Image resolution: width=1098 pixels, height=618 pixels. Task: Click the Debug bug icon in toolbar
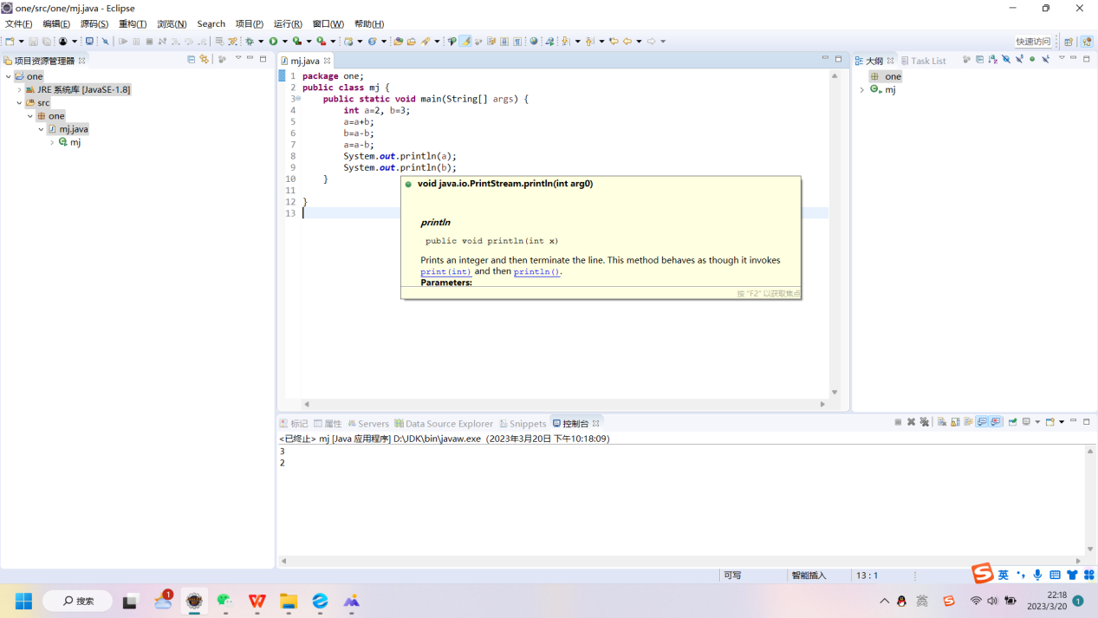tap(249, 41)
